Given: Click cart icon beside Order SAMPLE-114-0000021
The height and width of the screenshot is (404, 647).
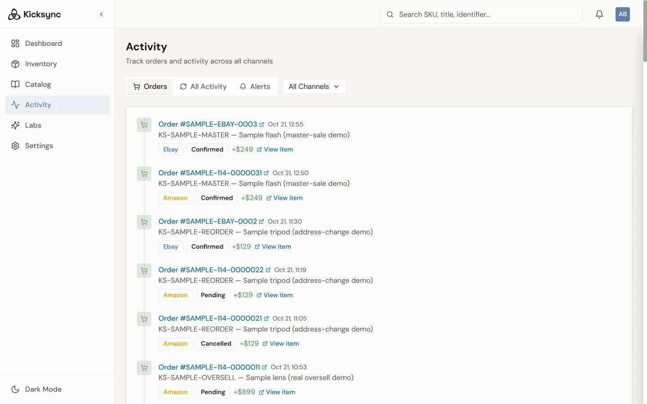Looking at the screenshot, I should tap(144, 319).
